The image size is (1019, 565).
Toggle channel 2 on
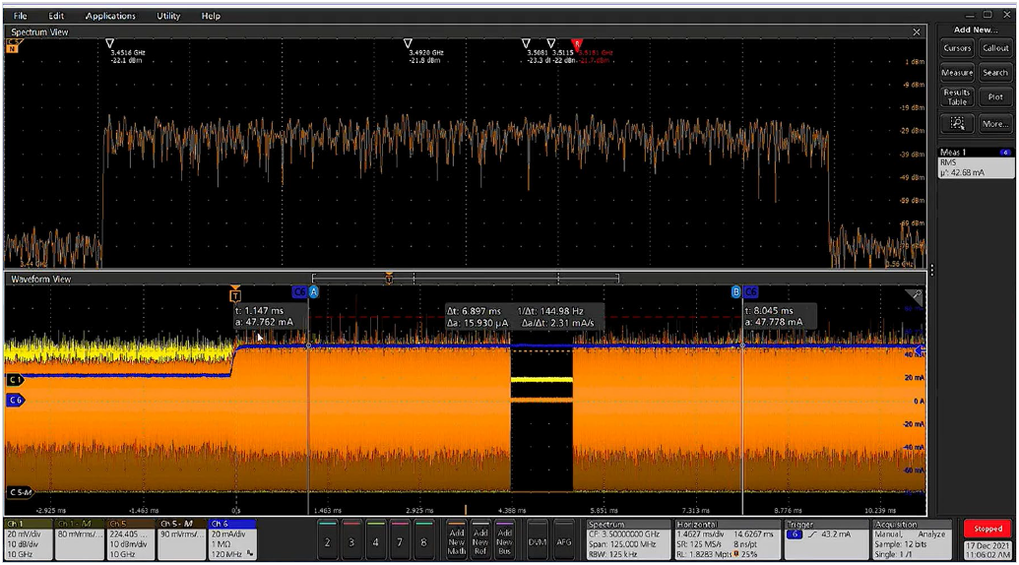pyautogui.click(x=328, y=541)
